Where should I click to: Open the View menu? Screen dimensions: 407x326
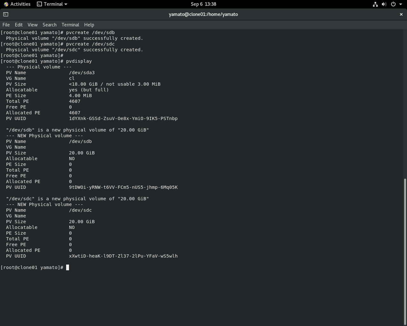pyautogui.click(x=32, y=25)
